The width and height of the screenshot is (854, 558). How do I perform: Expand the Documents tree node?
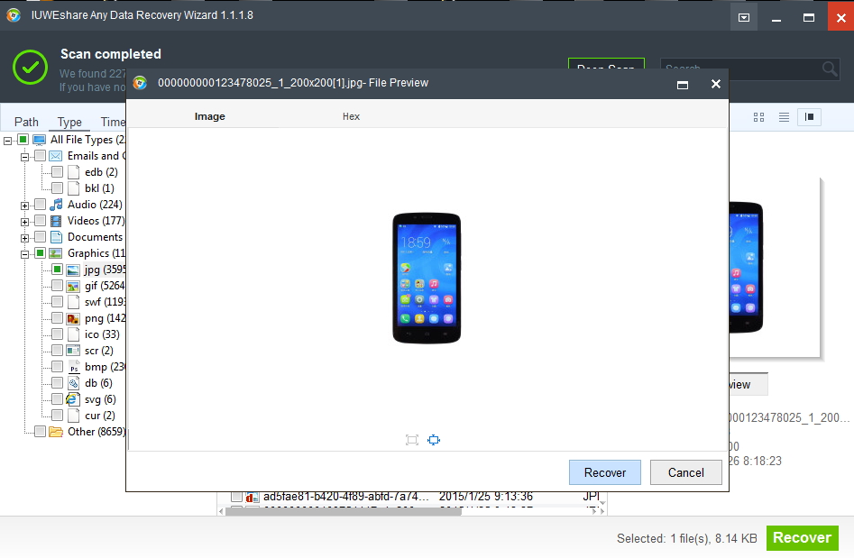(24, 239)
